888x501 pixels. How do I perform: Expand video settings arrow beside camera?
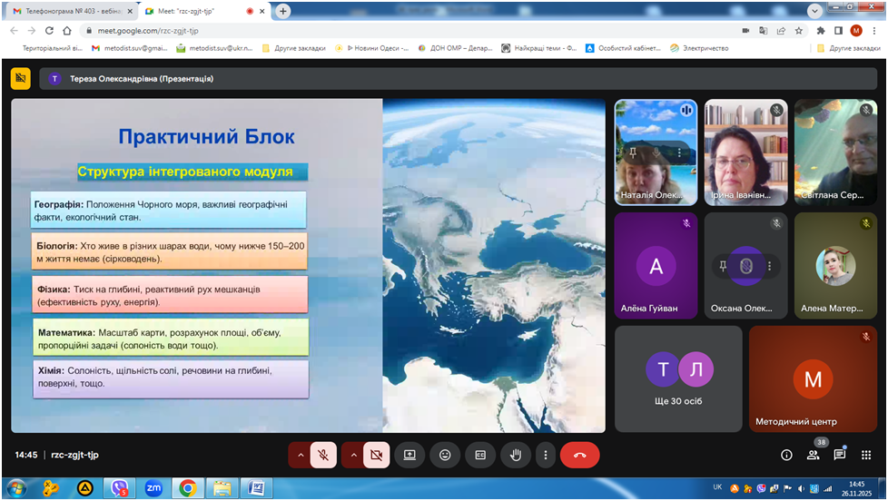pyautogui.click(x=352, y=455)
